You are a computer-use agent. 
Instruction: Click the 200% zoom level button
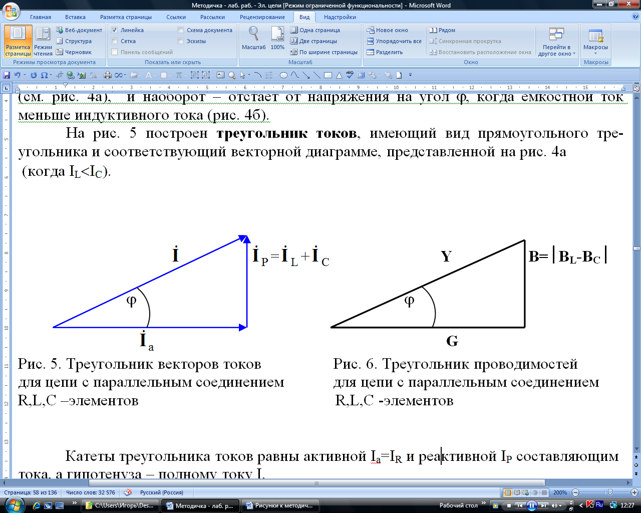point(560,492)
